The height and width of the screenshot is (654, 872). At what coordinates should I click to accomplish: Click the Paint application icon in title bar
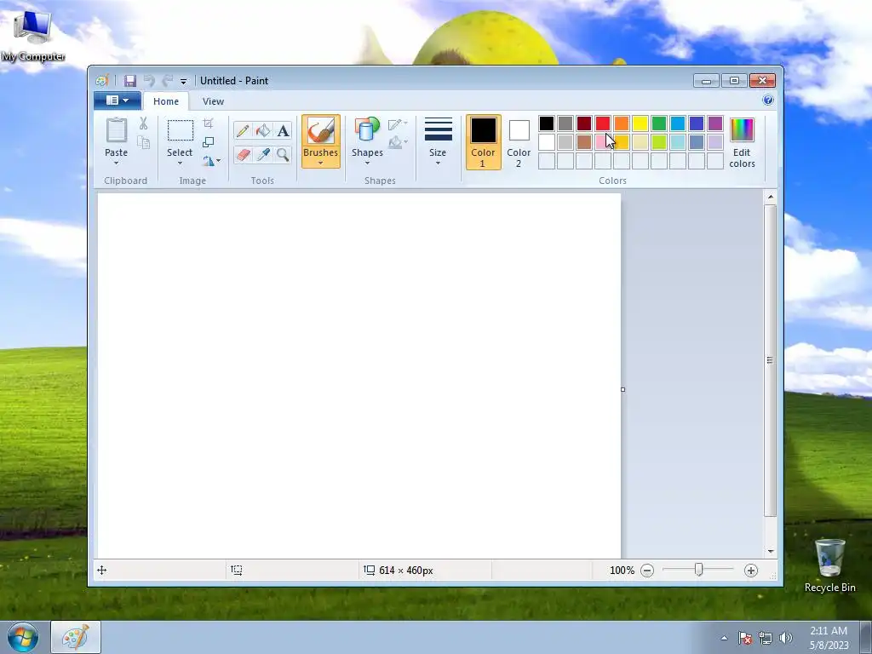[x=102, y=81]
